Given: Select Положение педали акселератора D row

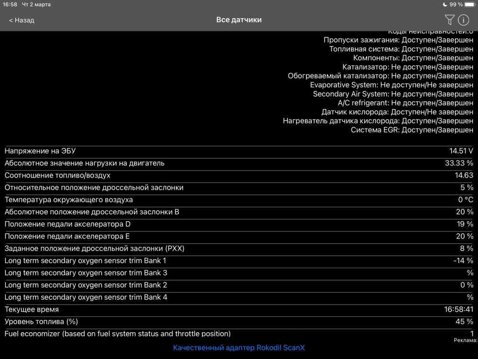Looking at the screenshot, I should point(239,224).
